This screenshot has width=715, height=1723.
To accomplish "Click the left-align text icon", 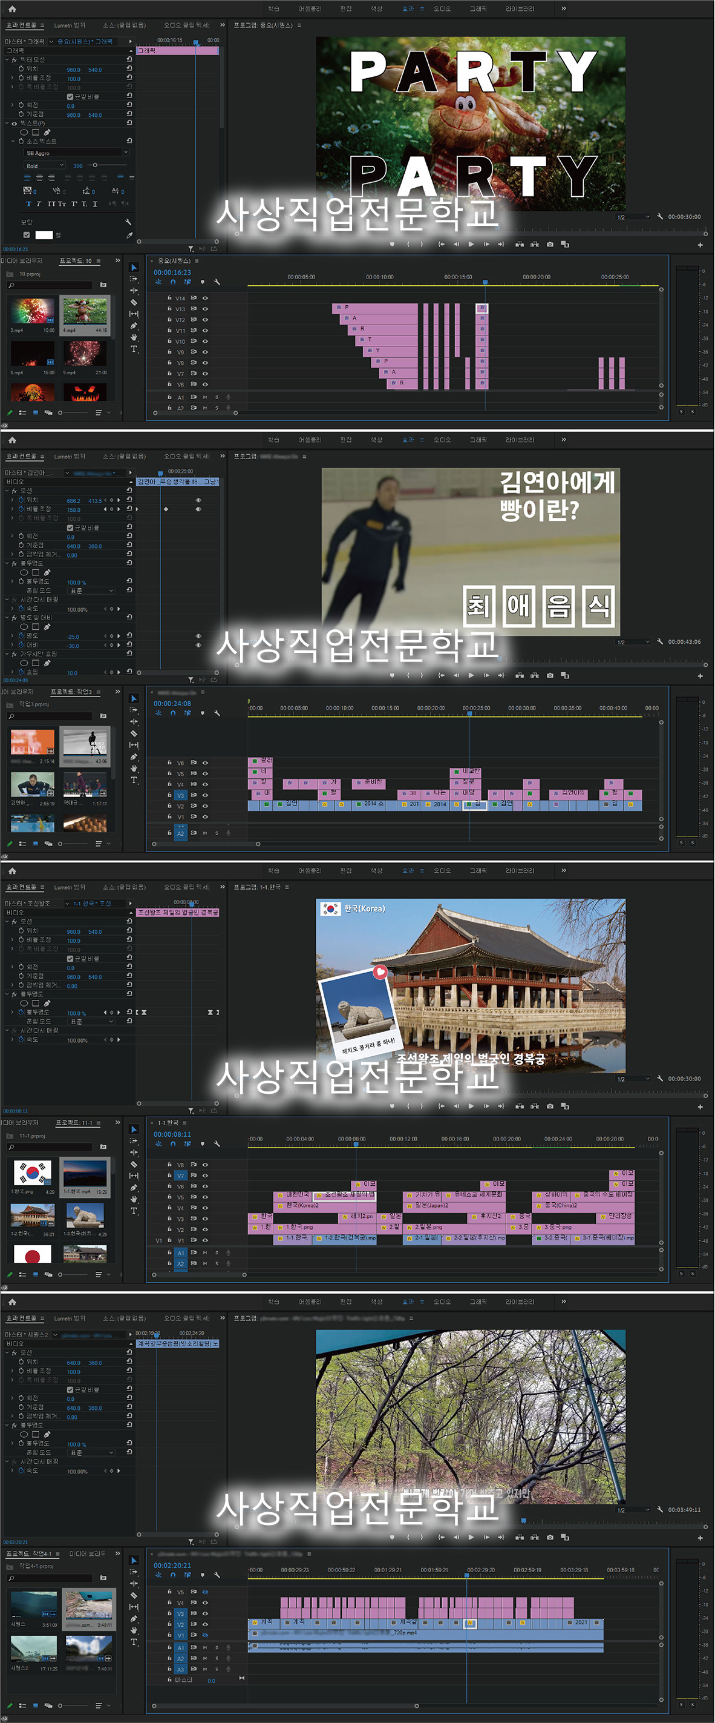I will pyautogui.click(x=27, y=178).
